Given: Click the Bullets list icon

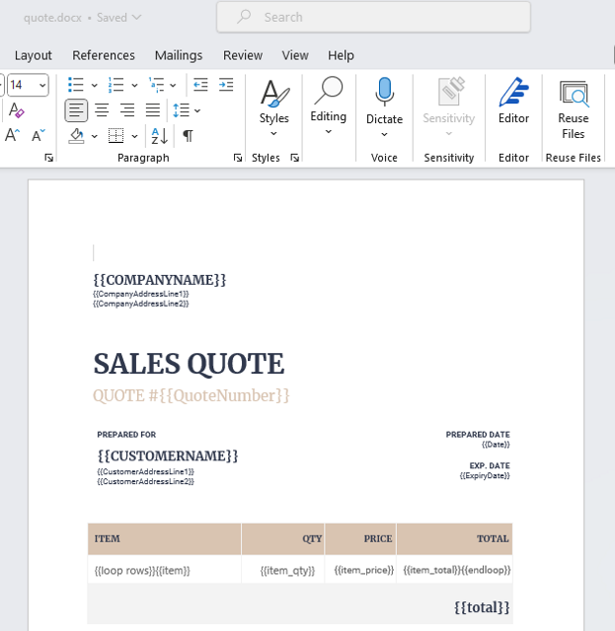Looking at the screenshot, I should 76,85.
